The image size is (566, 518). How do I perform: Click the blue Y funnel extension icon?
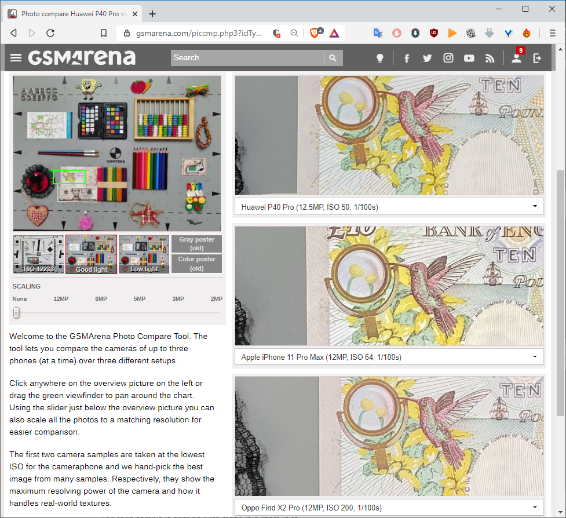[508, 33]
